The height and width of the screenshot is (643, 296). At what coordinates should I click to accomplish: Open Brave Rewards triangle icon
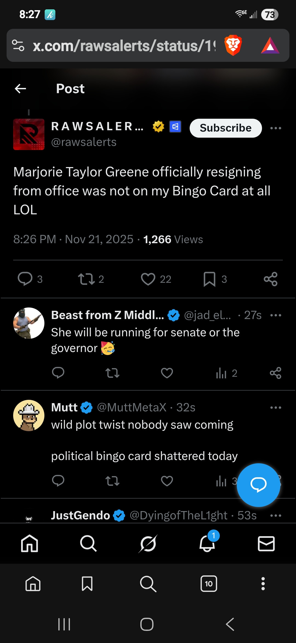click(x=270, y=46)
